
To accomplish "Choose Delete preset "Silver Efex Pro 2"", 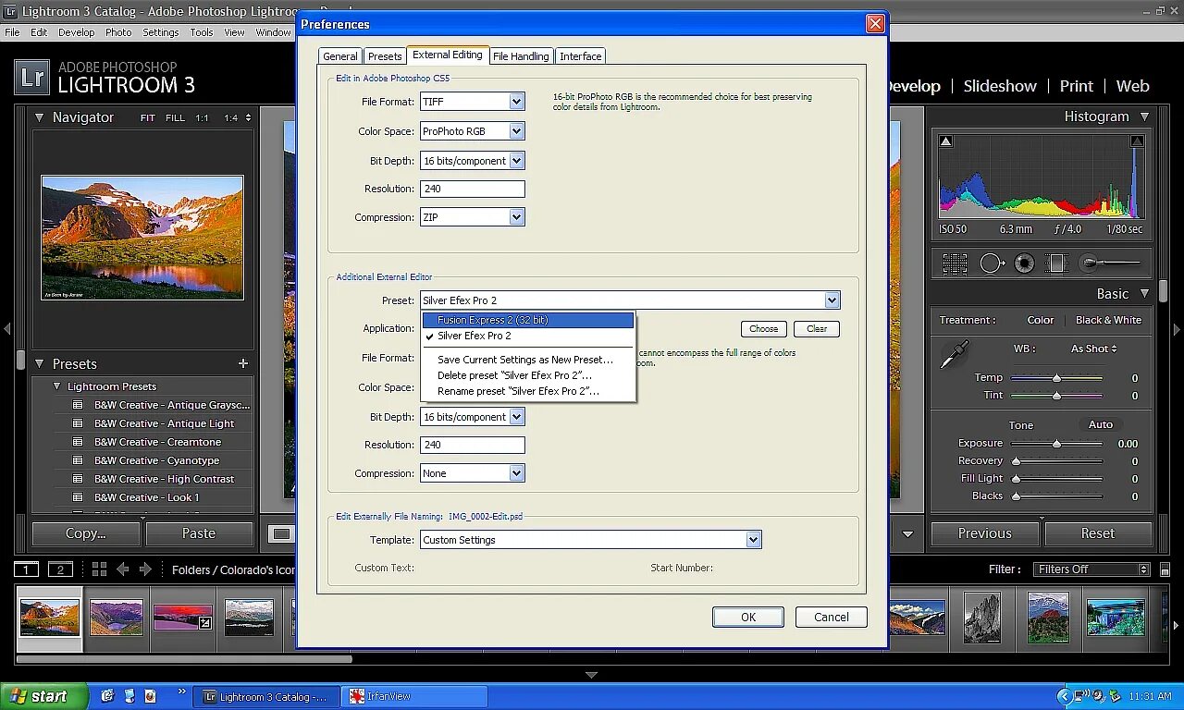I will 528,375.
